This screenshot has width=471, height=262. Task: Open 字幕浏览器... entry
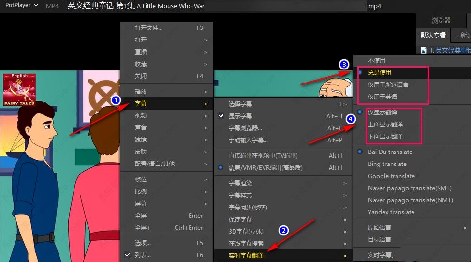click(x=283, y=128)
